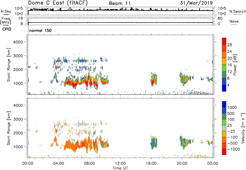The height and width of the screenshot is (170, 246).
Task: Click the '-100' velocity colorbar tick
Action: (x=232, y=137)
